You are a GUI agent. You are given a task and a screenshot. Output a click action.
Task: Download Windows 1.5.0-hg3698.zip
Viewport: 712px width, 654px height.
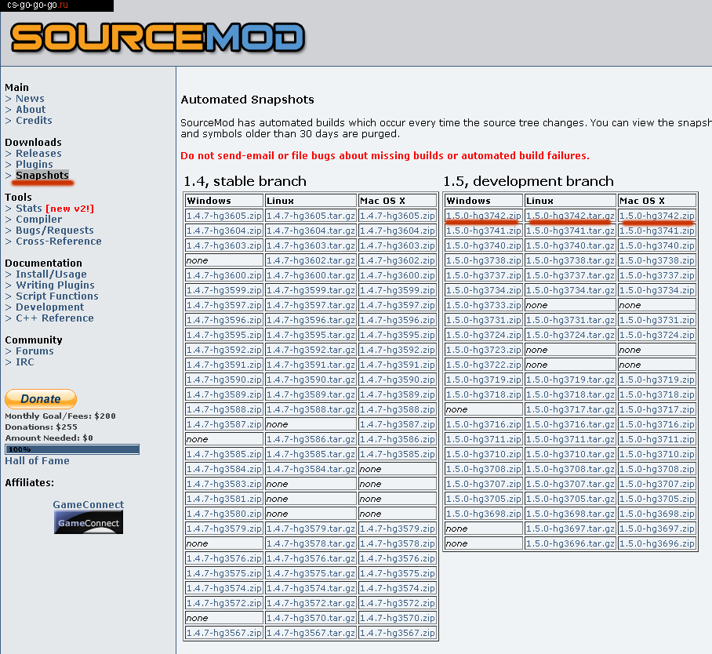484,514
